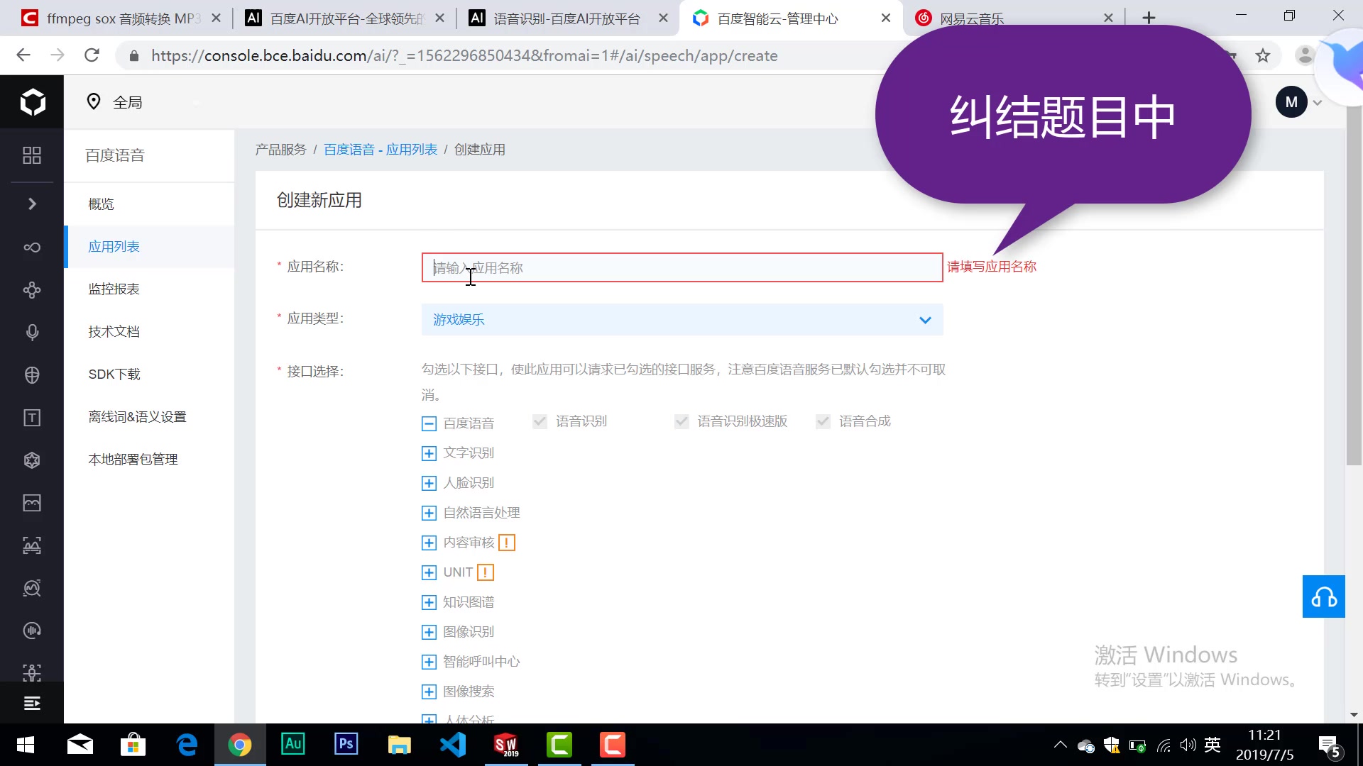Open Microsoft Edge from the taskbar
1363x766 pixels.
pyautogui.click(x=187, y=744)
